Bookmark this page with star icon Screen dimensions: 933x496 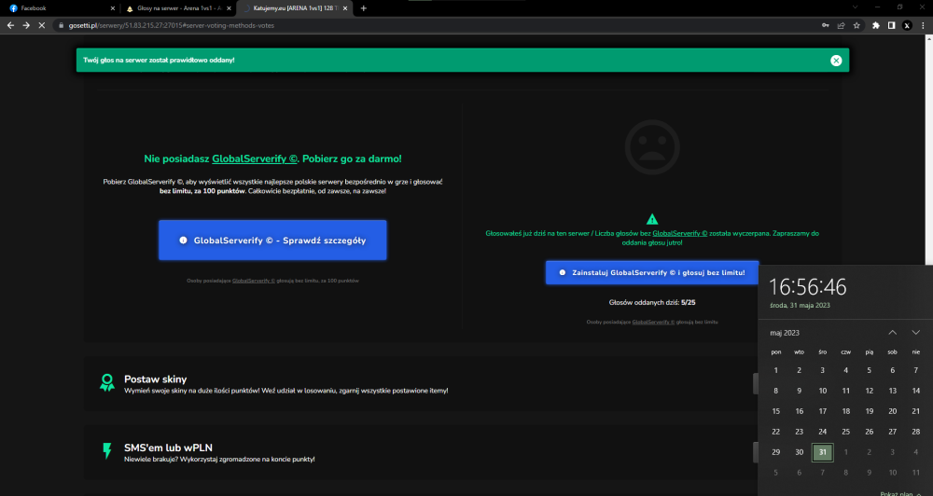click(x=856, y=25)
